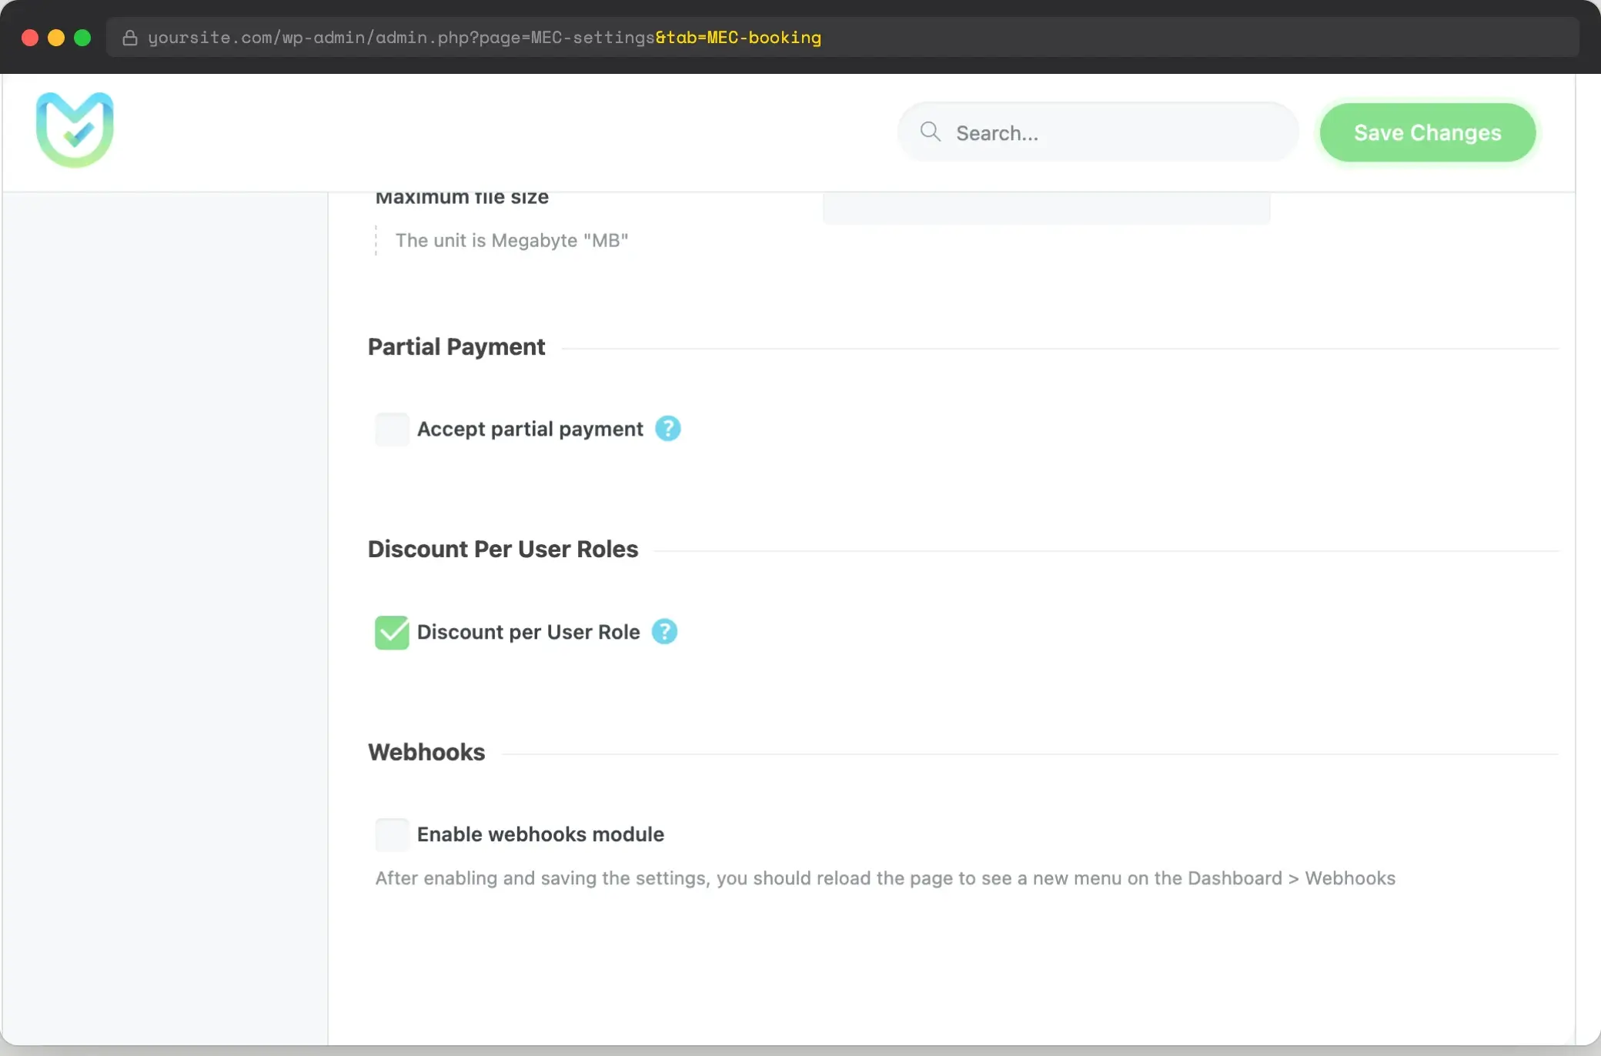Click the 'Enable webhooks module' label
Image resolution: width=1601 pixels, height=1056 pixels.
pos(540,834)
